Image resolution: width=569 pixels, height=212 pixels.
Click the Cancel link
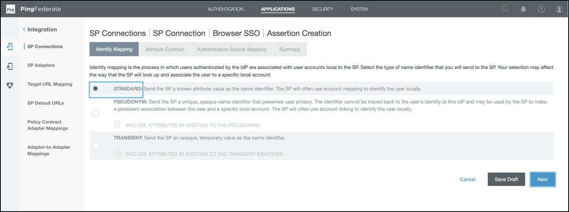coord(468,179)
